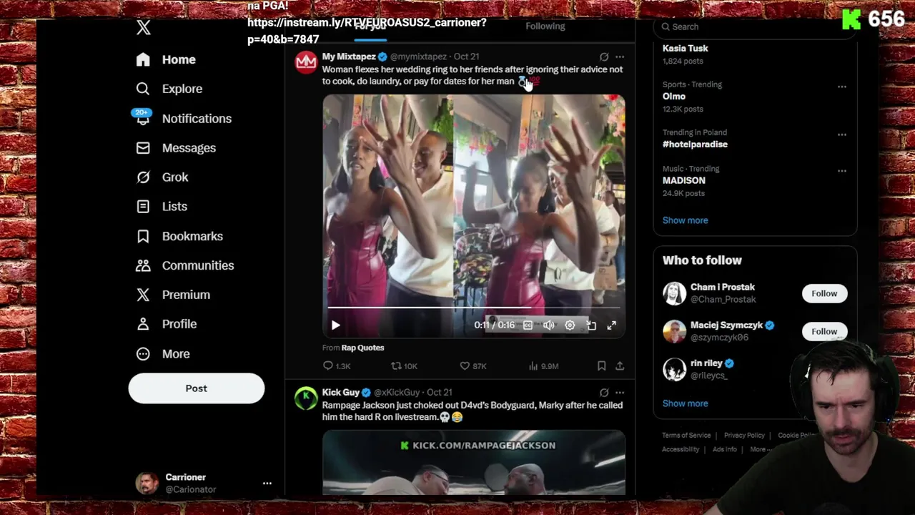Screen dimensions: 915x515
Task: Play the wedding ring video
Action: (x=336, y=325)
